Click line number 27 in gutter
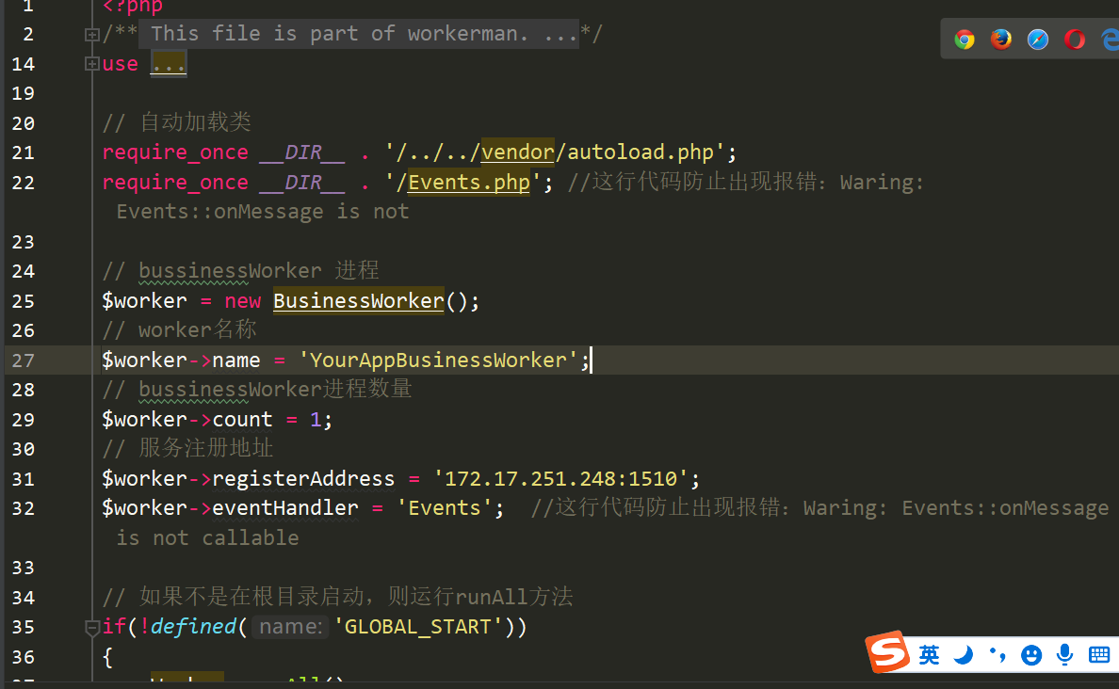This screenshot has width=1119, height=689. click(23, 361)
